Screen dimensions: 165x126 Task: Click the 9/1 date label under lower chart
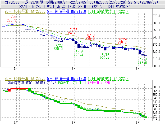[138, 122]
